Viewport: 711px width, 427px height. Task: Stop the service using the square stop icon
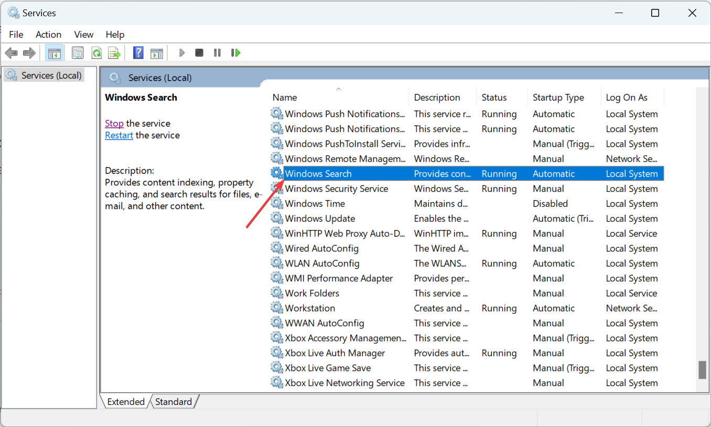tap(199, 52)
